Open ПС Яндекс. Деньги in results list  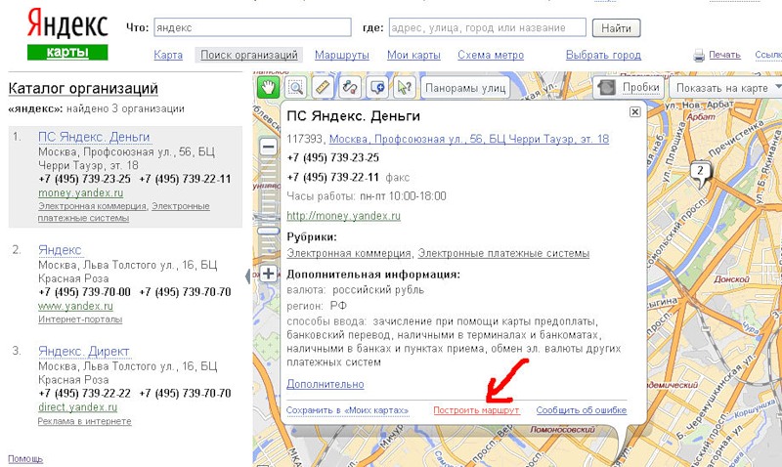[94, 137]
